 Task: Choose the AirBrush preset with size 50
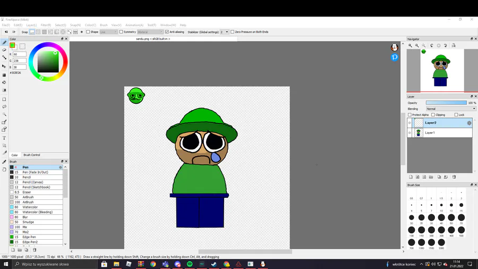28,197
